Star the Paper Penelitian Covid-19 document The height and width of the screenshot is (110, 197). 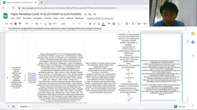(x=85, y=14)
